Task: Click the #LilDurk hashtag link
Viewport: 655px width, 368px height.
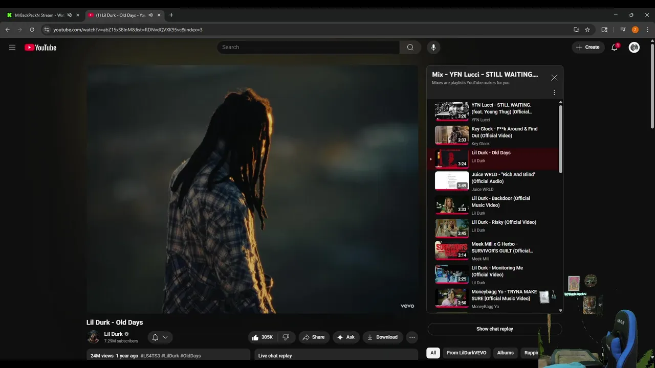Action: (170, 356)
